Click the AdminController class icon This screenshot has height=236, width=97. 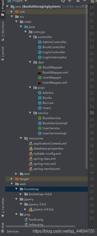pos(40,42)
